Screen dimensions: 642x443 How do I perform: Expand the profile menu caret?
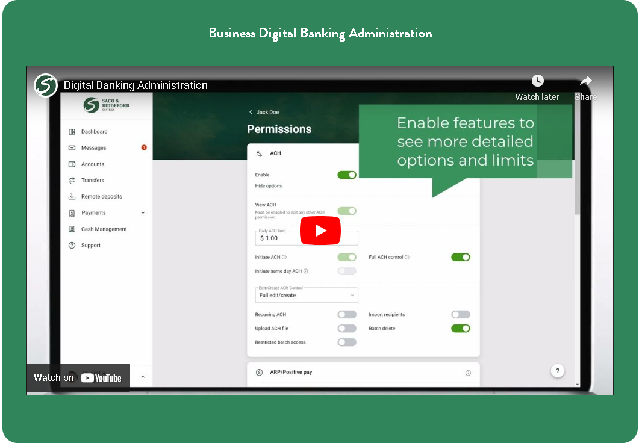[x=143, y=377]
